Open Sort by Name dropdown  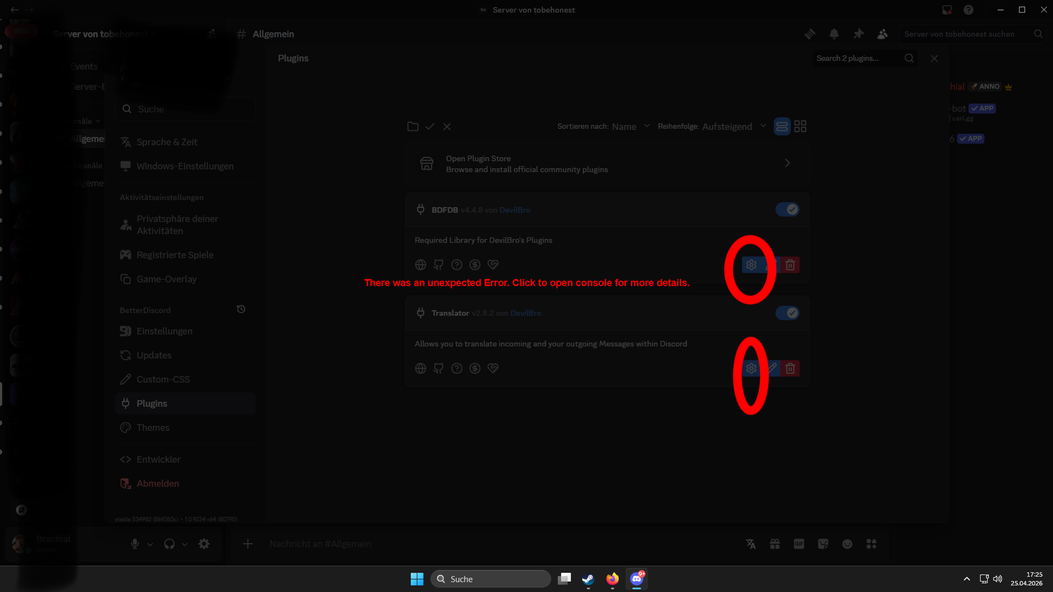pos(631,127)
